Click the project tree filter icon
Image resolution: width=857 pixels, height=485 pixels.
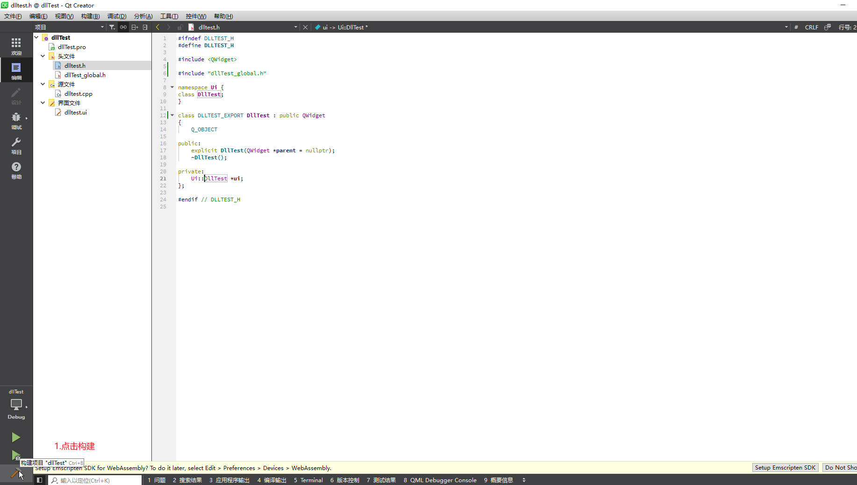[112, 27]
